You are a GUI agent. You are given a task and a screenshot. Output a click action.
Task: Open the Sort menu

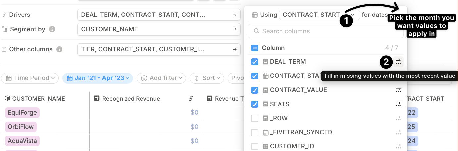[x=207, y=78]
